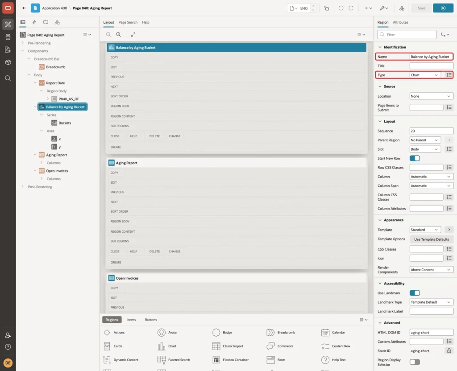Click the HTML DOM ID field
This screenshot has height=371, width=457.
pyautogui.click(x=432, y=333)
